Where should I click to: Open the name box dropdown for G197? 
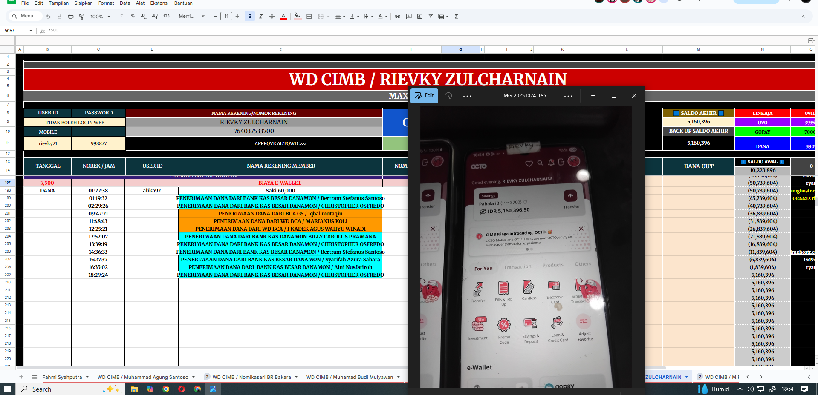click(x=31, y=31)
